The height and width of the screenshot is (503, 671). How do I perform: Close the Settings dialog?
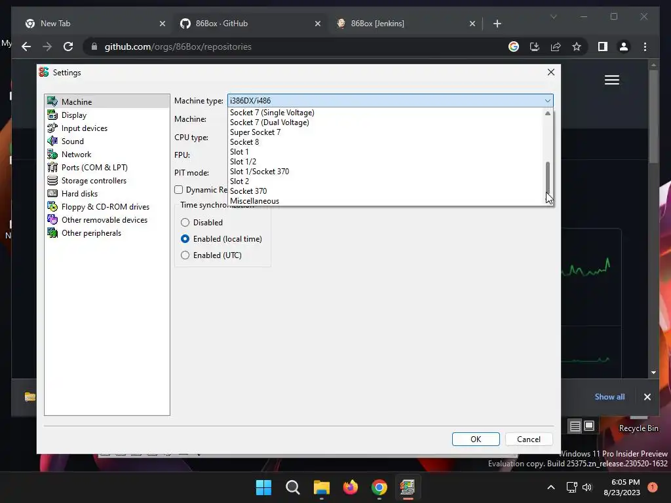pyautogui.click(x=550, y=72)
